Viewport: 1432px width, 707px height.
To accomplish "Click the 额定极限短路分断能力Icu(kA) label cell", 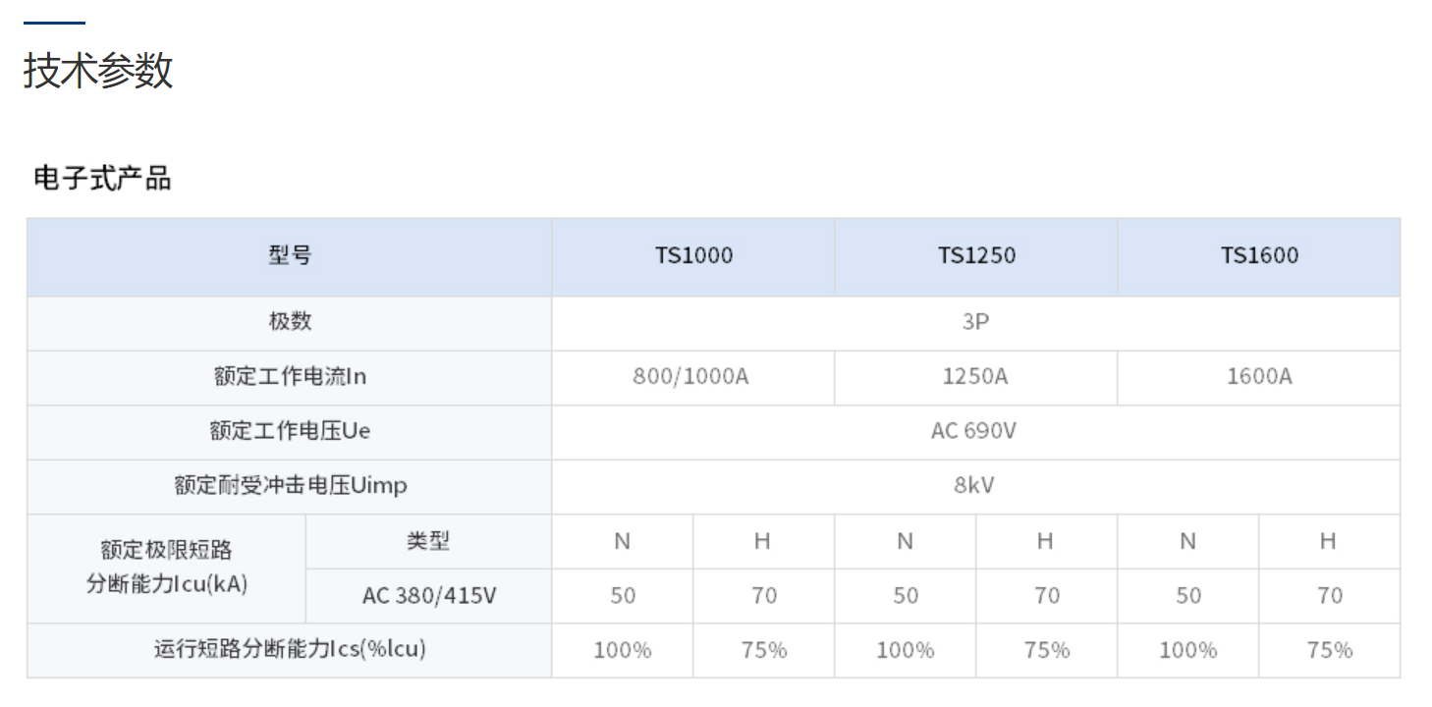I will point(166,568).
